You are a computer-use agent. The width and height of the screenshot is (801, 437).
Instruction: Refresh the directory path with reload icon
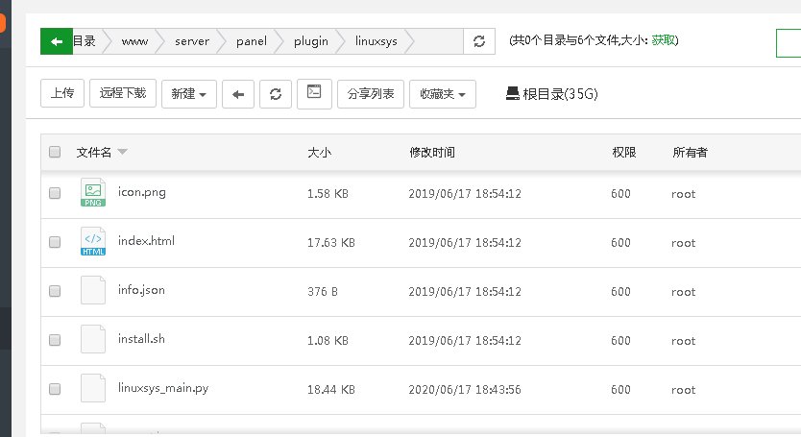point(479,41)
